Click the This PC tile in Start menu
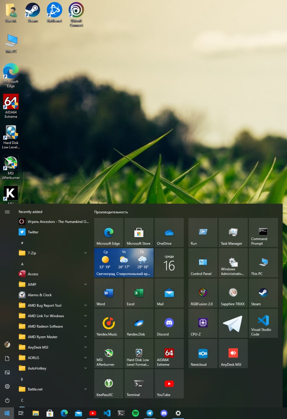287x419 pixels. point(263,263)
